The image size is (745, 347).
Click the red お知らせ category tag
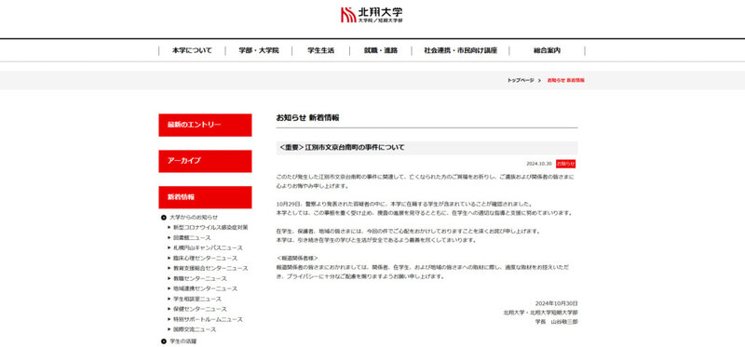(x=565, y=164)
